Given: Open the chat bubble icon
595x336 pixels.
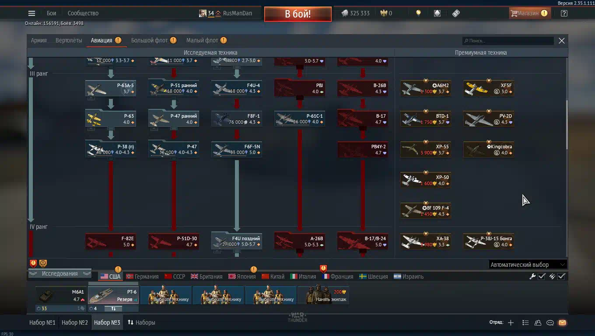Looking at the screenshot, I should pos(550,322).
